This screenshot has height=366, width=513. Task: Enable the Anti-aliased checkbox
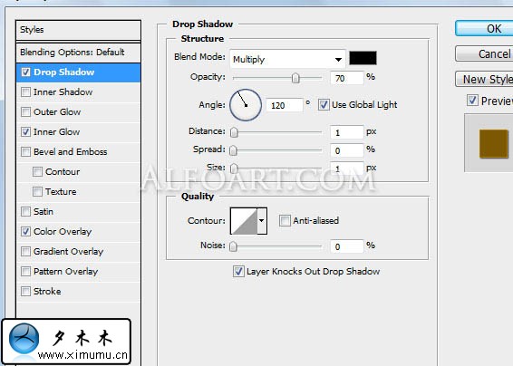point(285,220)
